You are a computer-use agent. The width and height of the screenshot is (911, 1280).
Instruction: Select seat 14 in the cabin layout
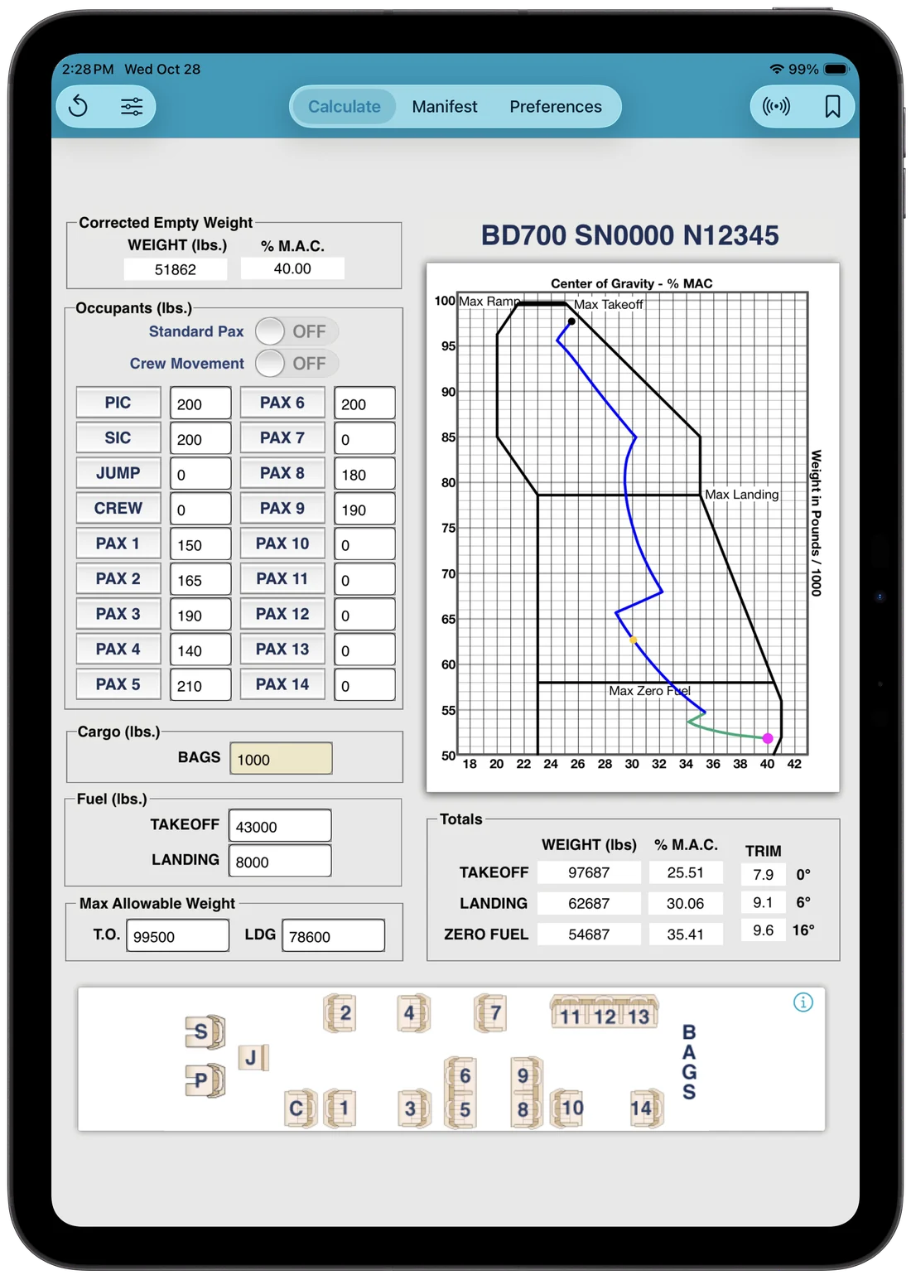pyautogui.click(x=646, y=1109)
